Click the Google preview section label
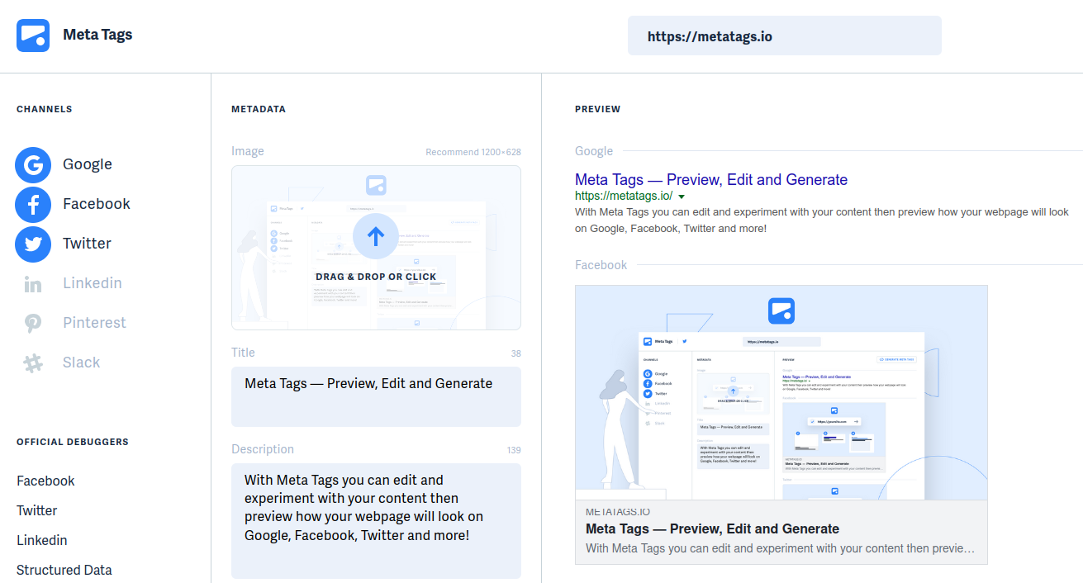This screenshot has height=583, width=1083. point(594,151)
